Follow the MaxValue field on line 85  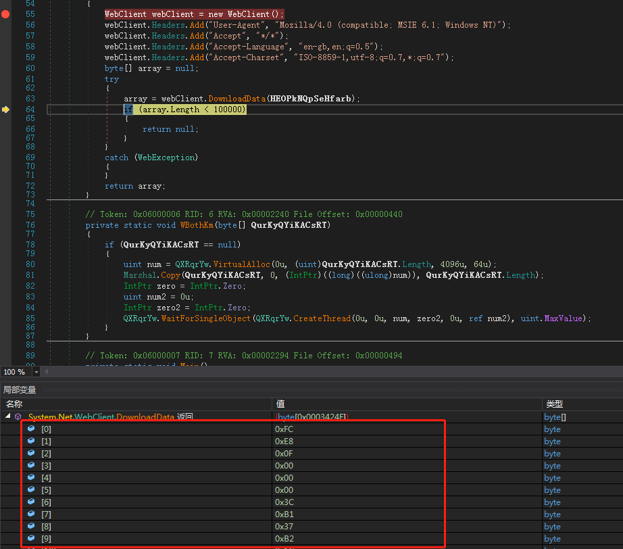tap(563, 318)
